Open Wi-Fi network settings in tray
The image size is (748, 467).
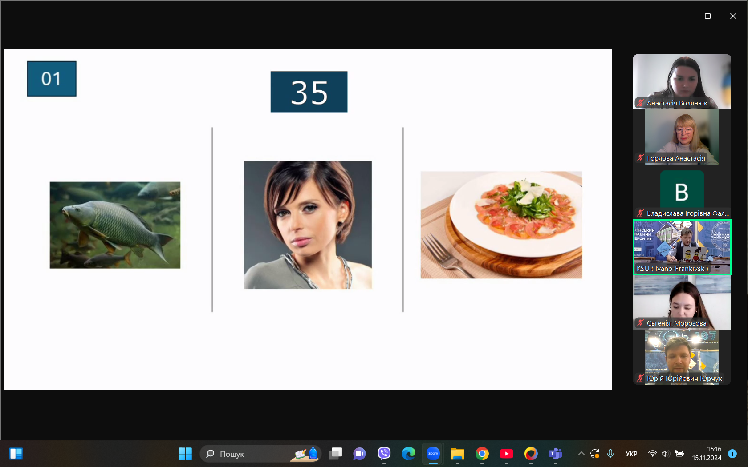pyautogui.click(x=652, y=454)
